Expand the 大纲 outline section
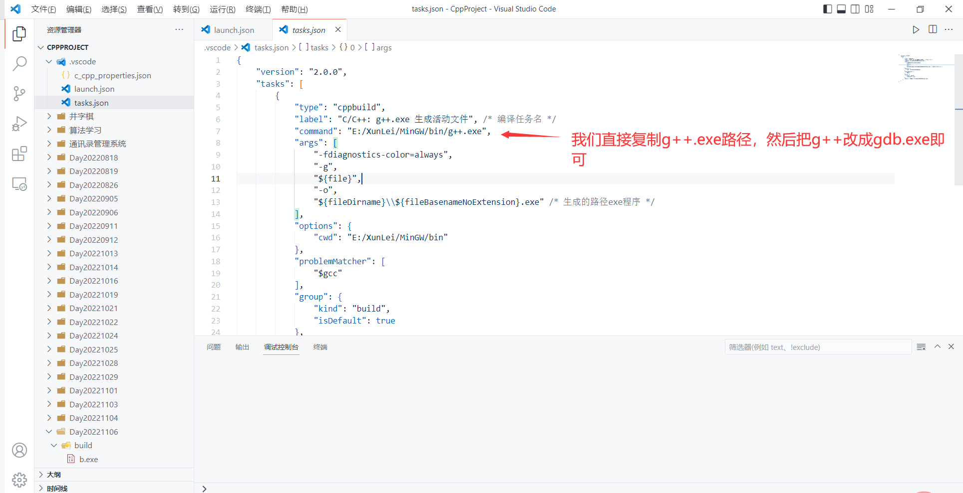Image resolution: width=963 pixels, height=493 pixels. pos(114,475)
